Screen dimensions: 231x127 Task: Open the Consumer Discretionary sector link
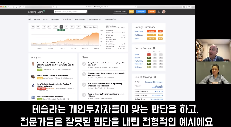coord(154,82)
